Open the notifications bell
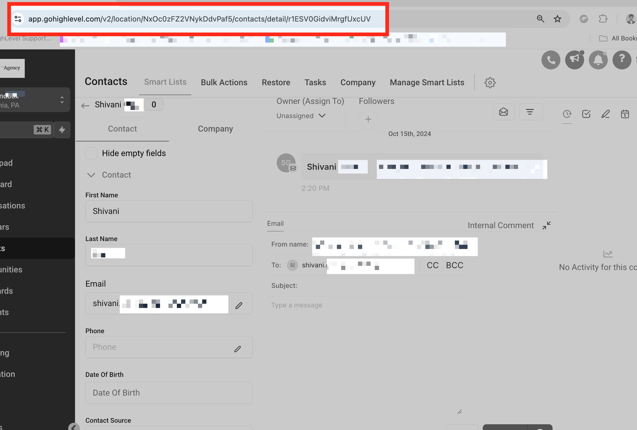The height and width of the screenshot is (430, 637). point(598,60)
